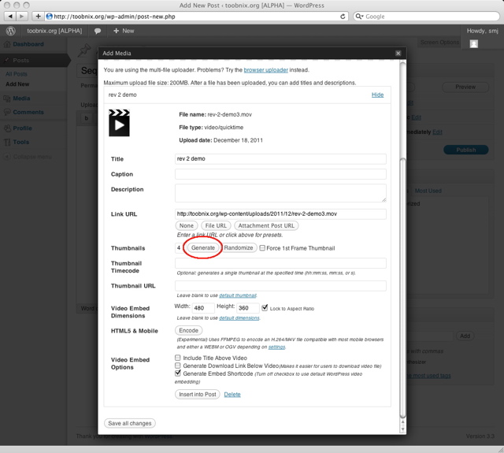Click Insert into Post button
504x453 pixels.
tap(198, 395)
